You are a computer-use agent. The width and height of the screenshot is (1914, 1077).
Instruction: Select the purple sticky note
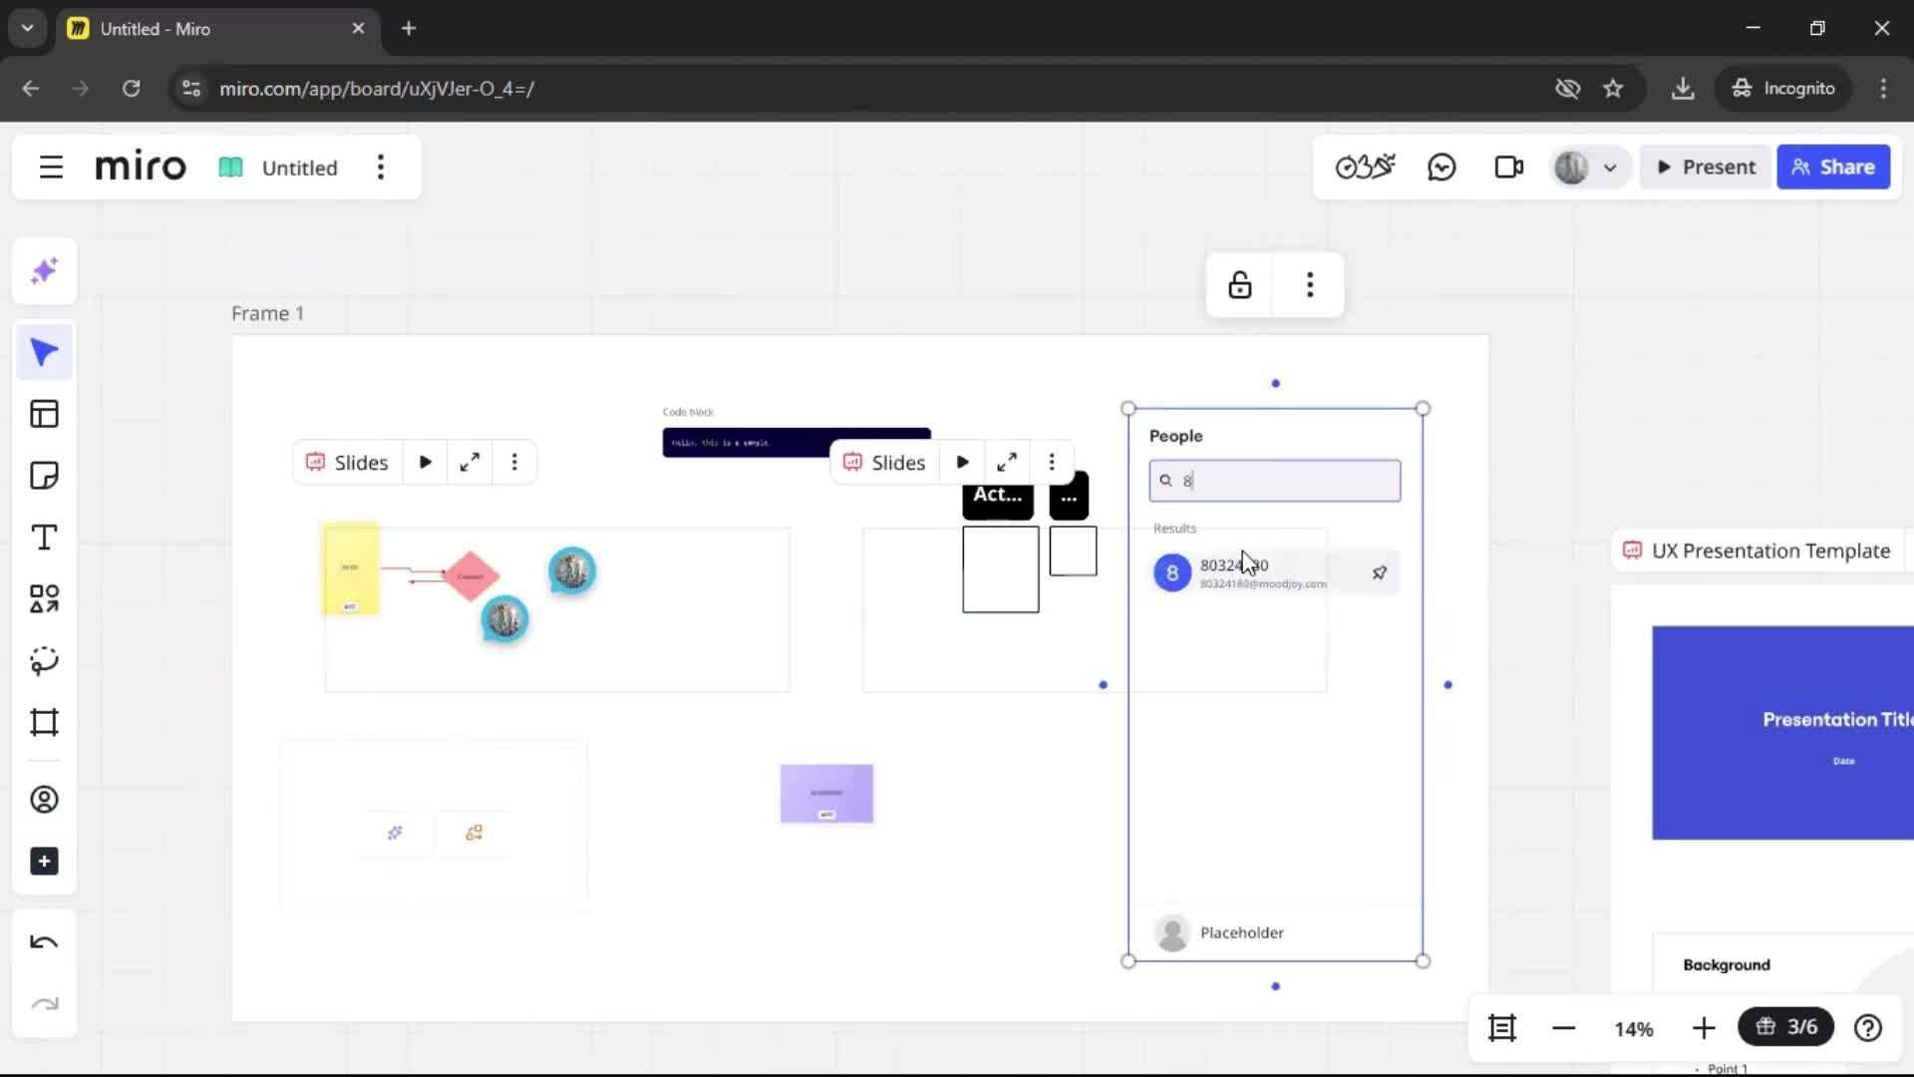point(826,794)
